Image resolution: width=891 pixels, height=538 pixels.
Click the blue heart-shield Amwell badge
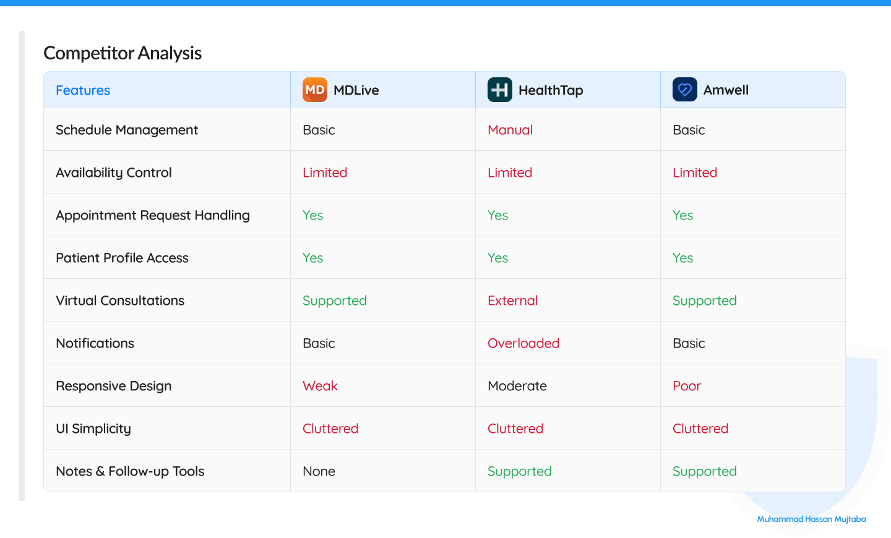(x=684, y=90)
